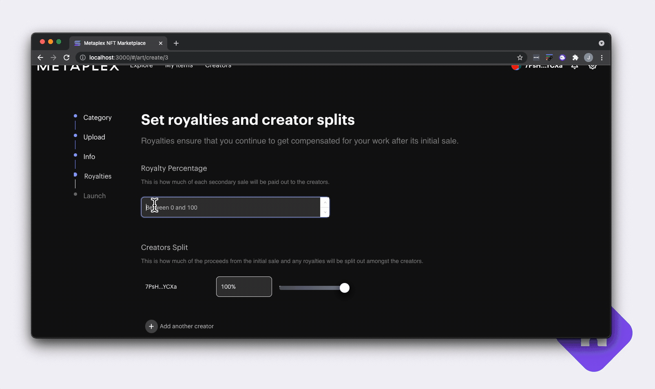Navigate to My Items in the header

pos(179,66)
